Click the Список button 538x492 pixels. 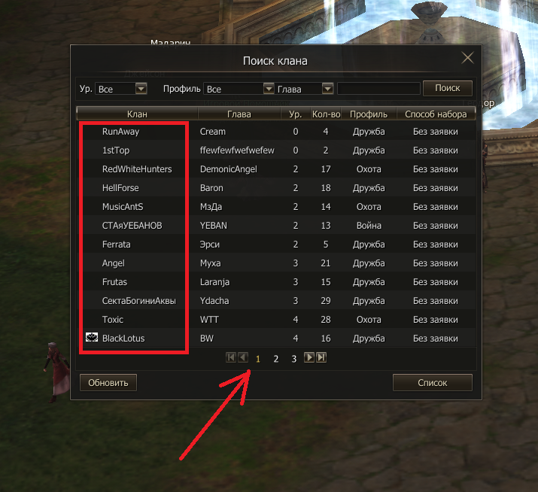pos(433,383)
